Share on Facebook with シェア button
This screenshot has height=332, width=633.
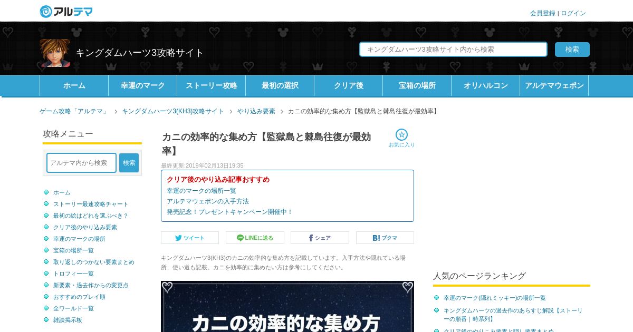(320, 238)
